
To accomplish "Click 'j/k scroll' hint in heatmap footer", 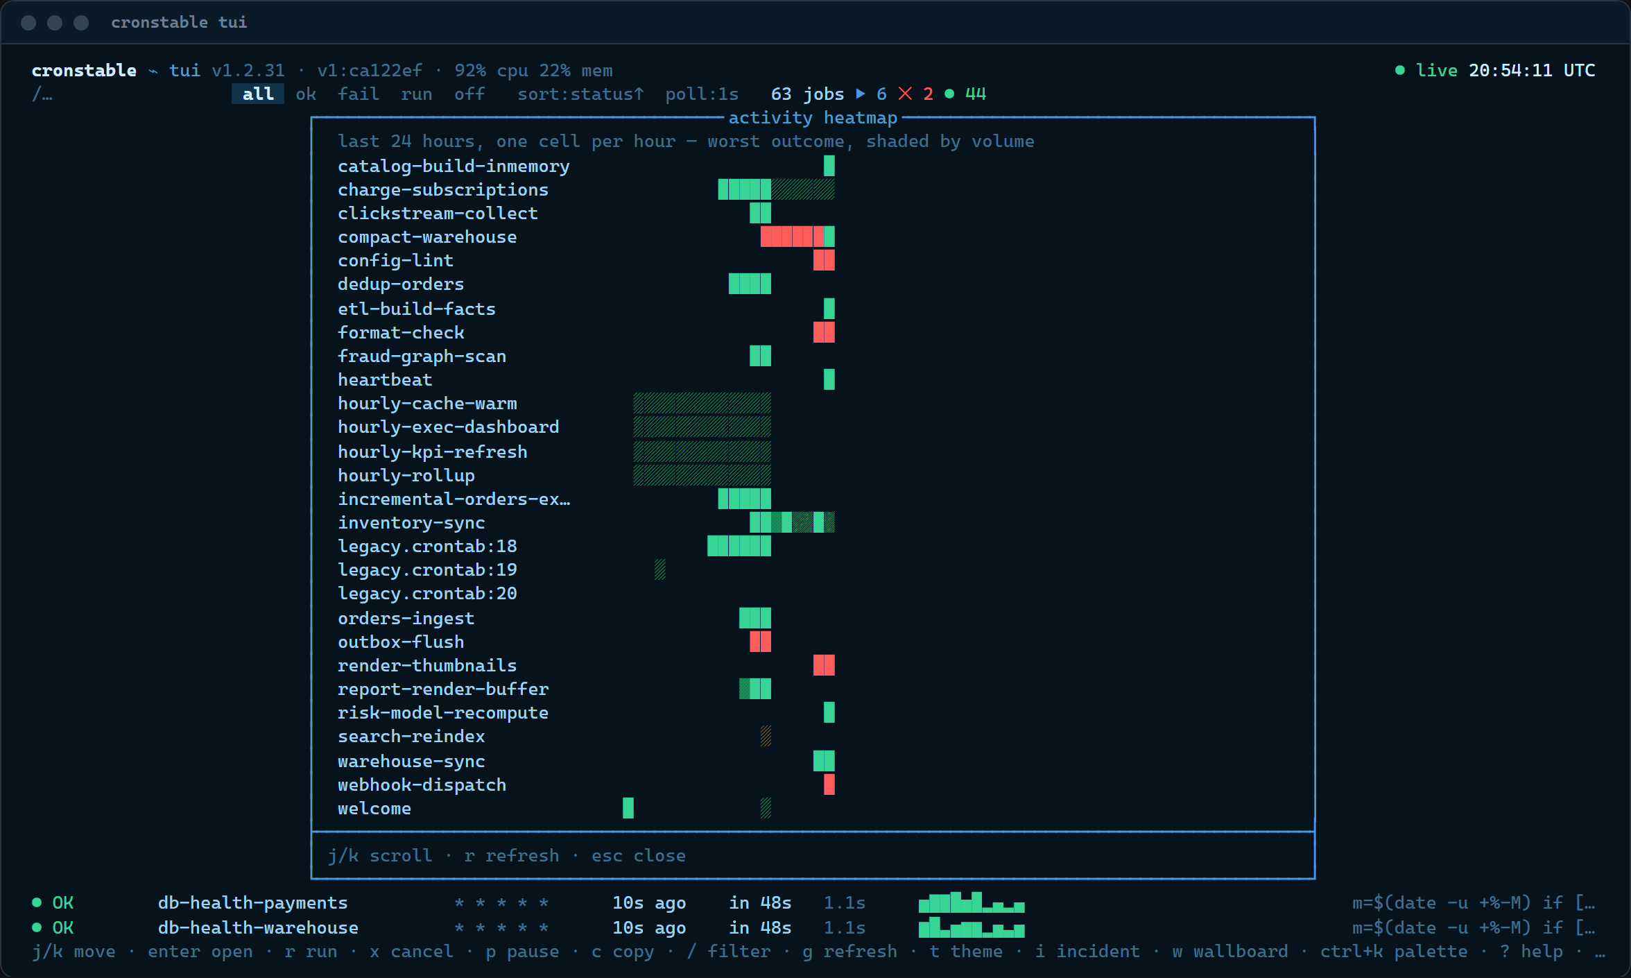I will click(x=380, y=855).
